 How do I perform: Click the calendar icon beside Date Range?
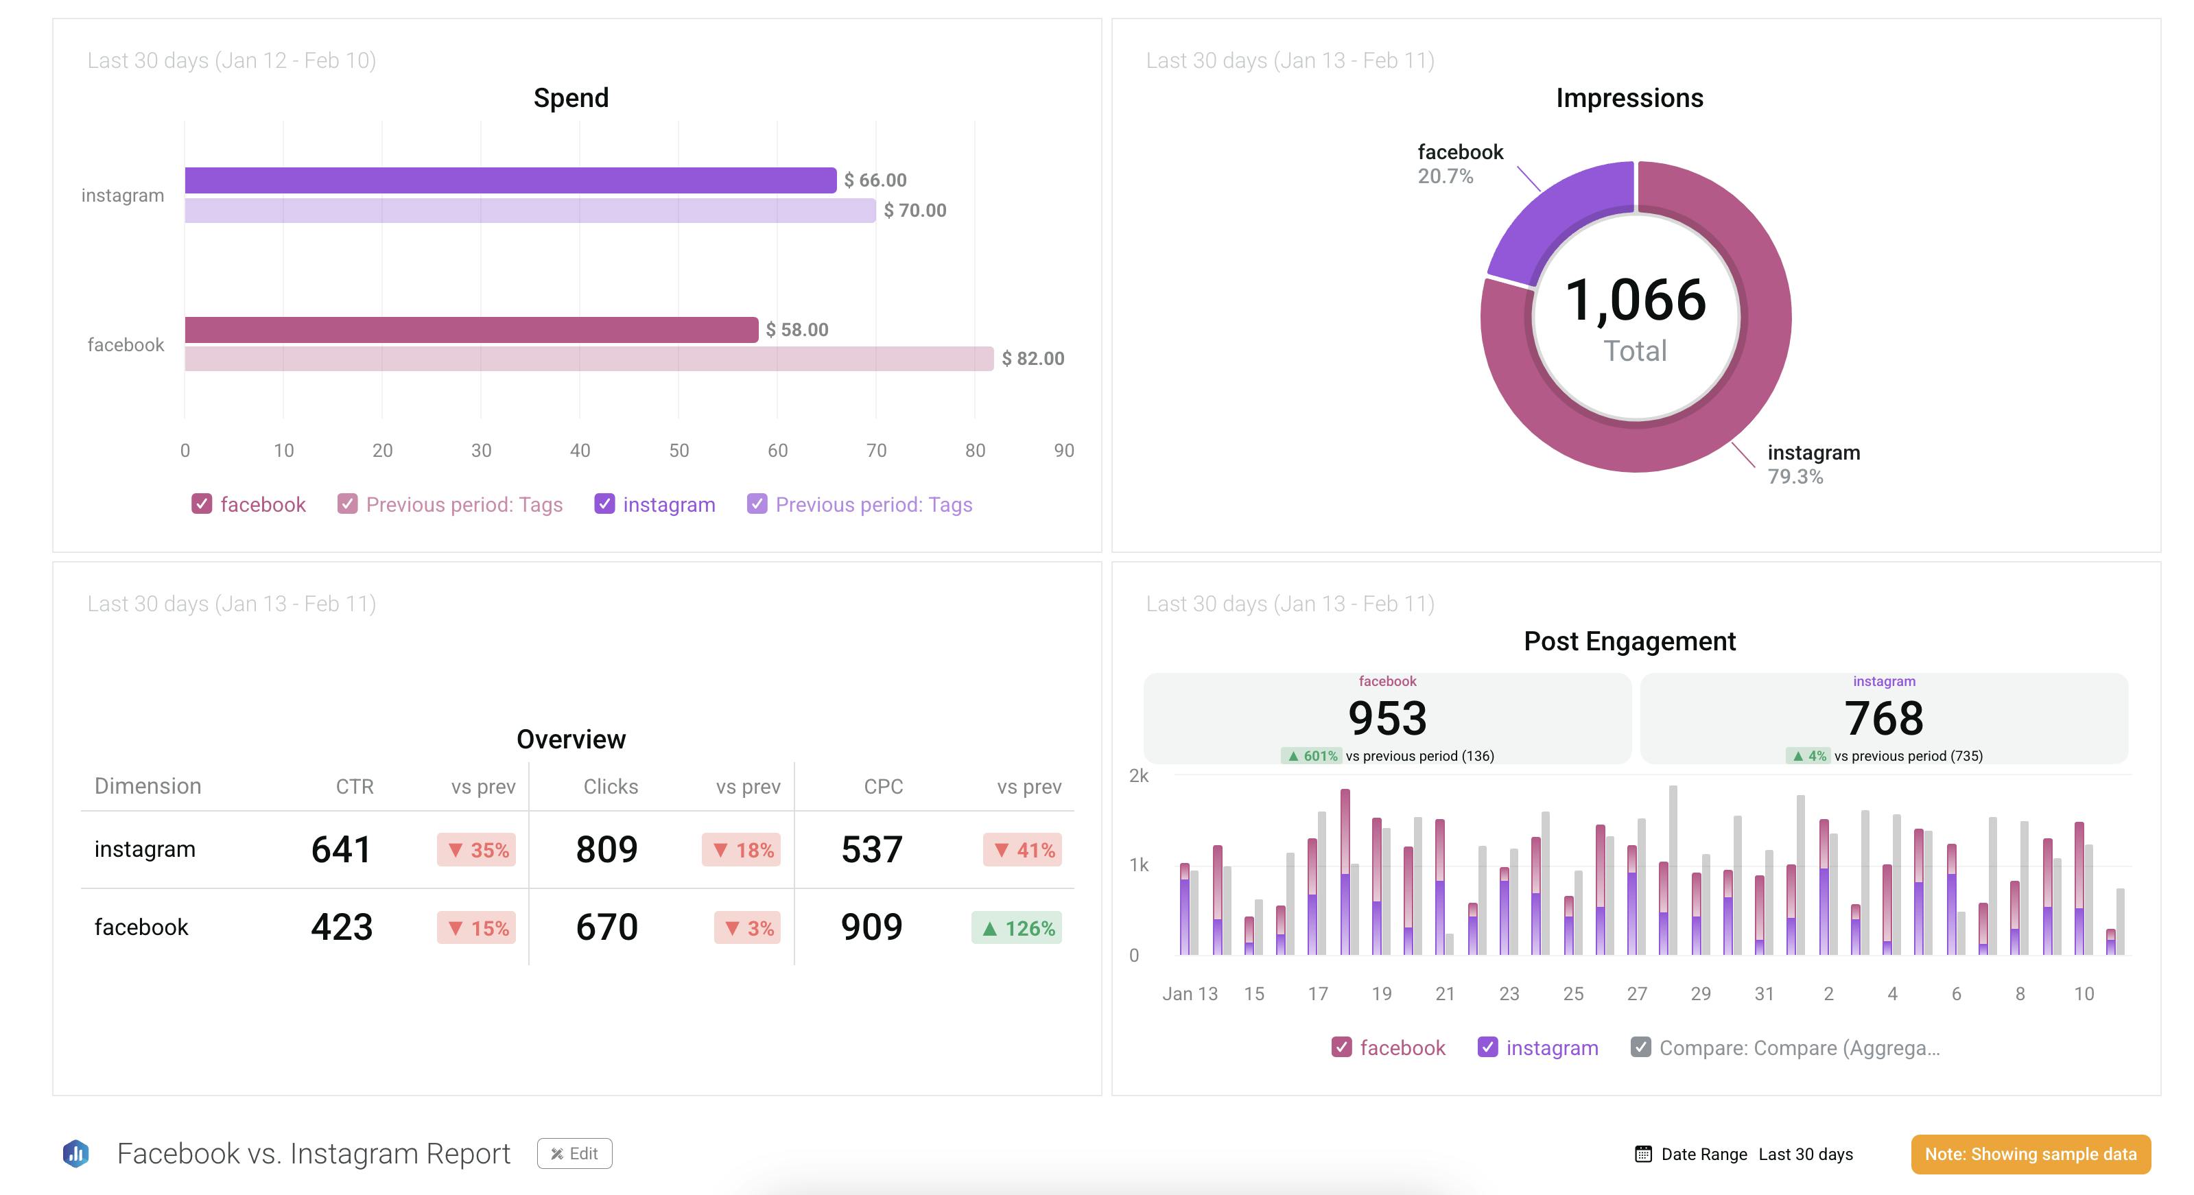[x=1643, y=1154]
